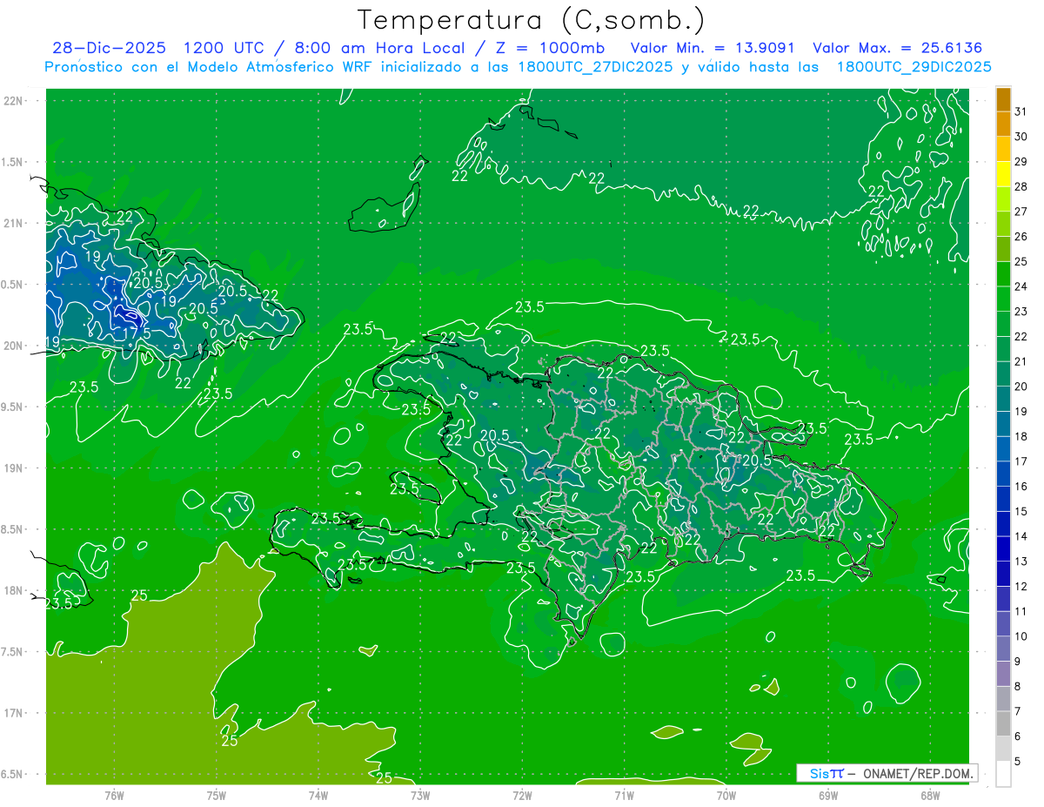Click the '19N' latitude axis label

tap(15, 468)
